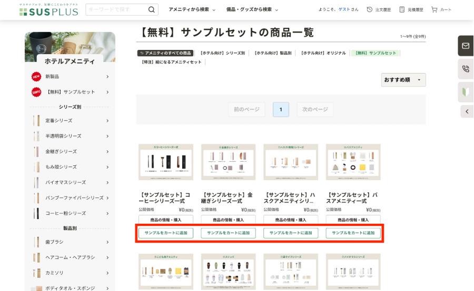Screen dimensions: 474x291
Task: Click the 次のページ button
Action: point(315,109)
